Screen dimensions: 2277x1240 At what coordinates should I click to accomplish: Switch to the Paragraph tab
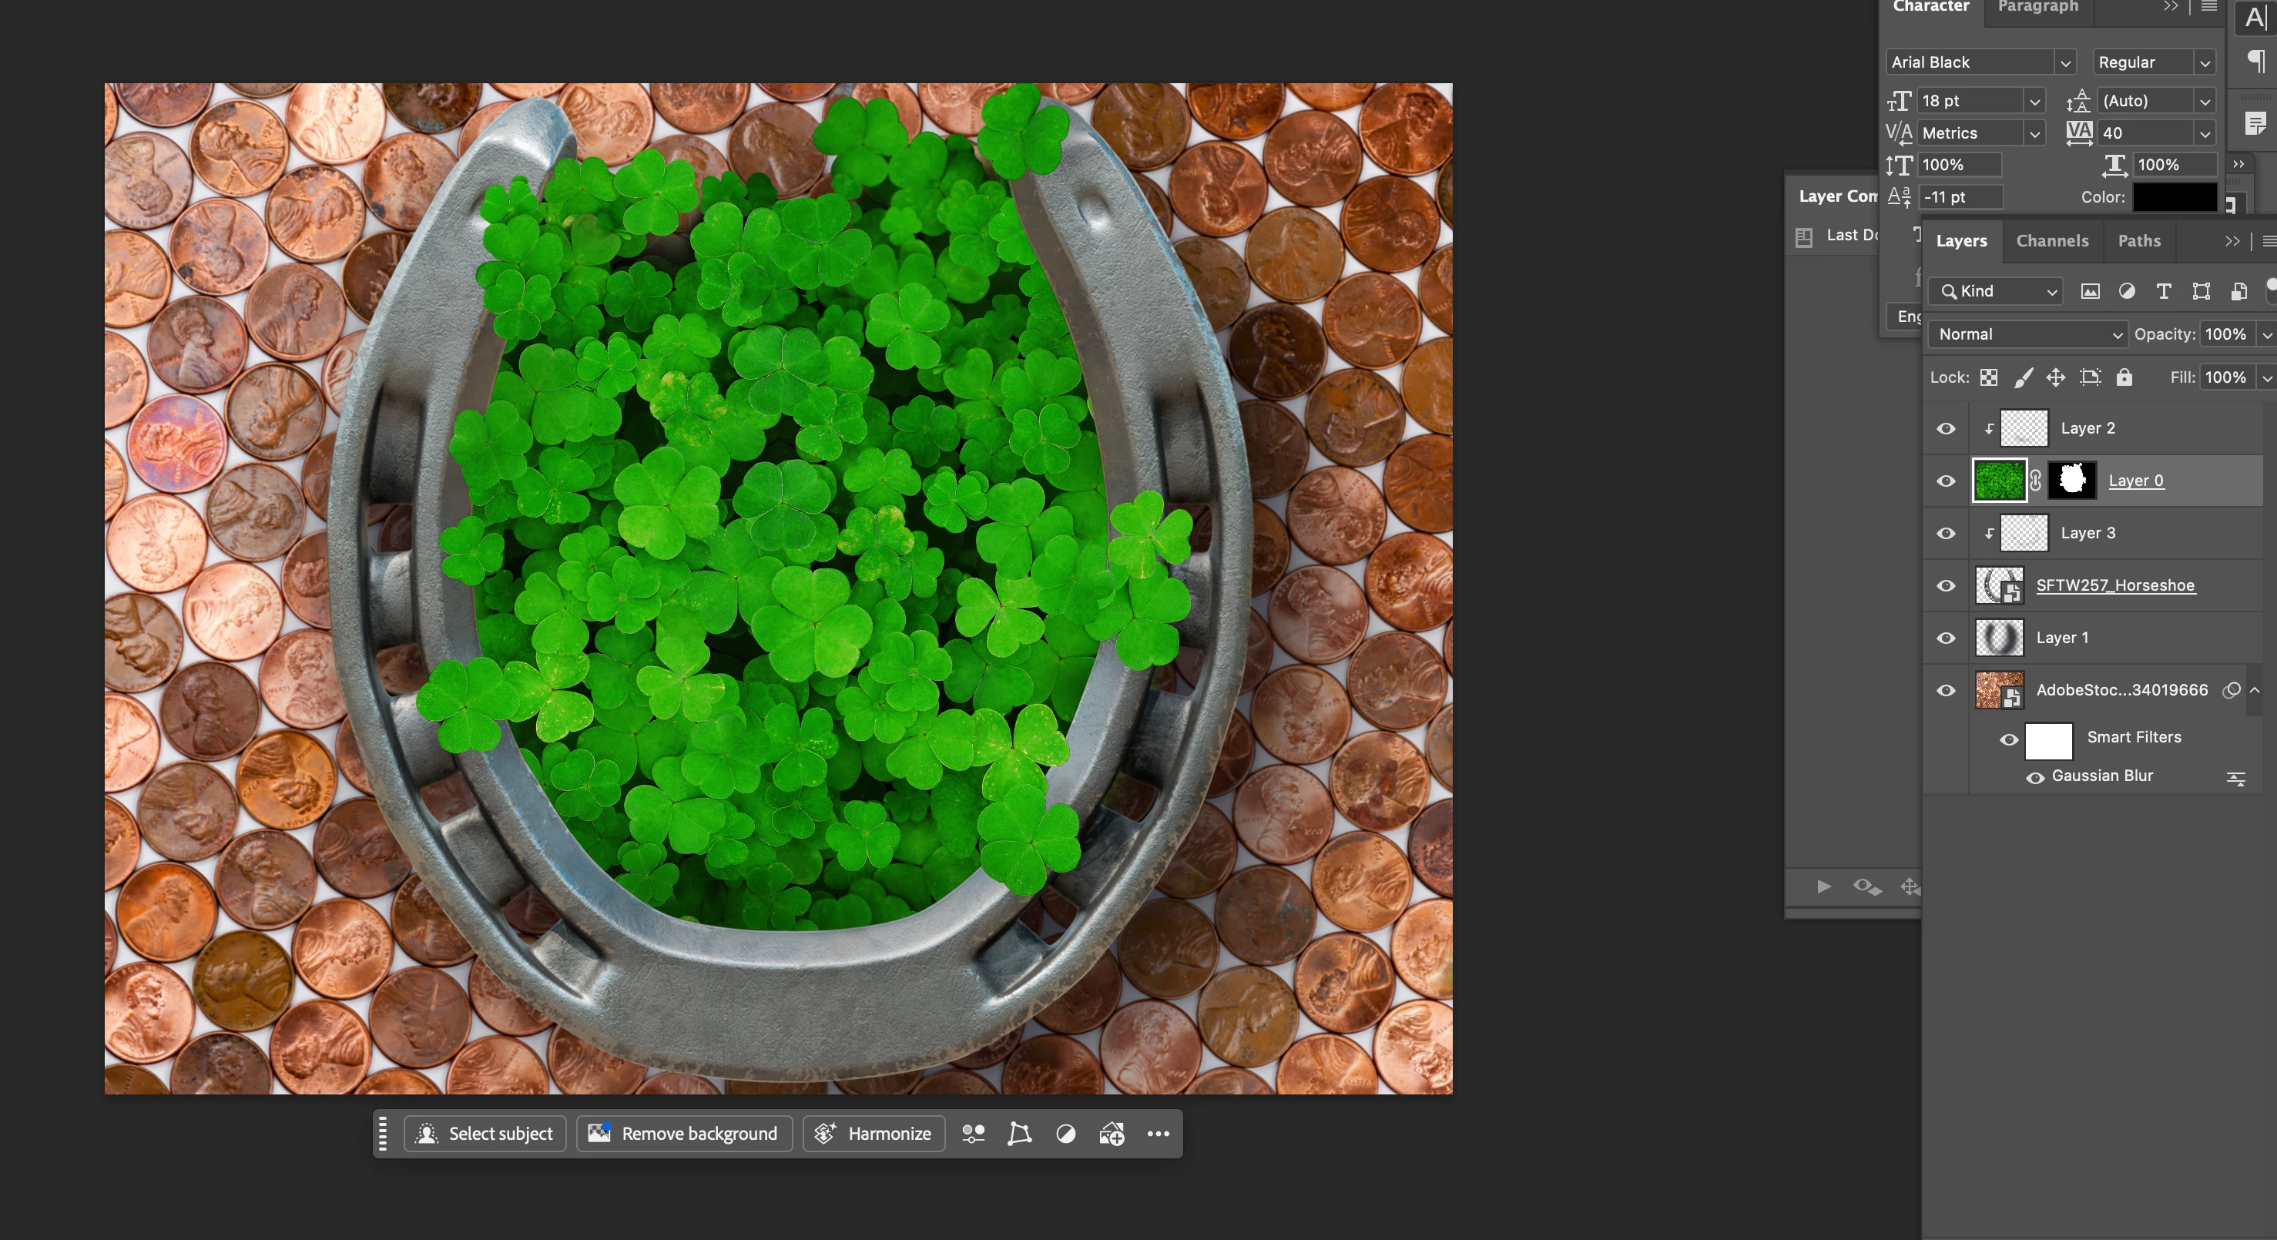coord(2037,7)
